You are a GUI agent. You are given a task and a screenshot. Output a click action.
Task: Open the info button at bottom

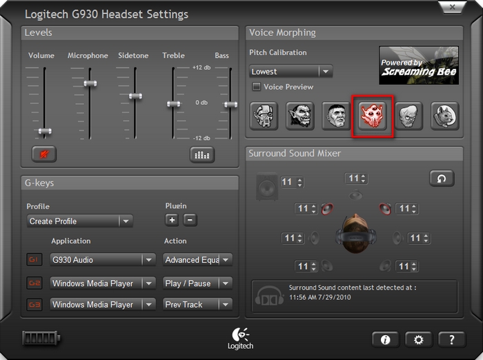(385, 339)
